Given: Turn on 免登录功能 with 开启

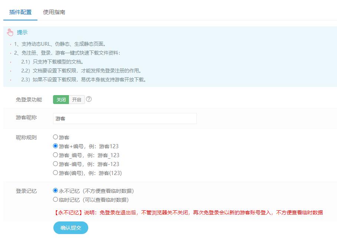Looking at the screenshot, I should click(77, 100).
